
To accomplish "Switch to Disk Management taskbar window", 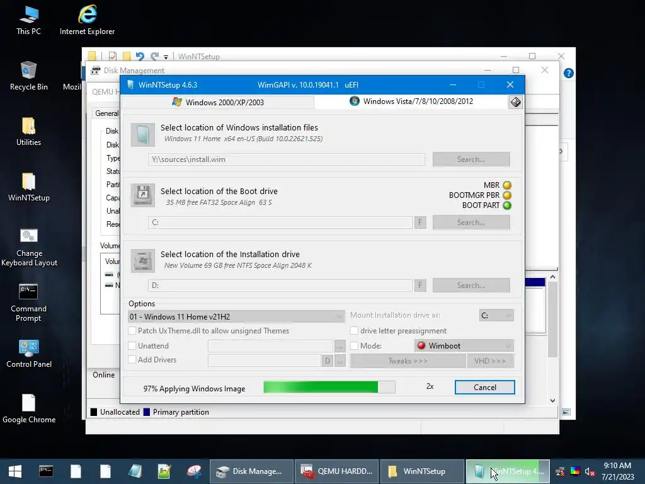I will pyautogui.click(x=252, y=471).
